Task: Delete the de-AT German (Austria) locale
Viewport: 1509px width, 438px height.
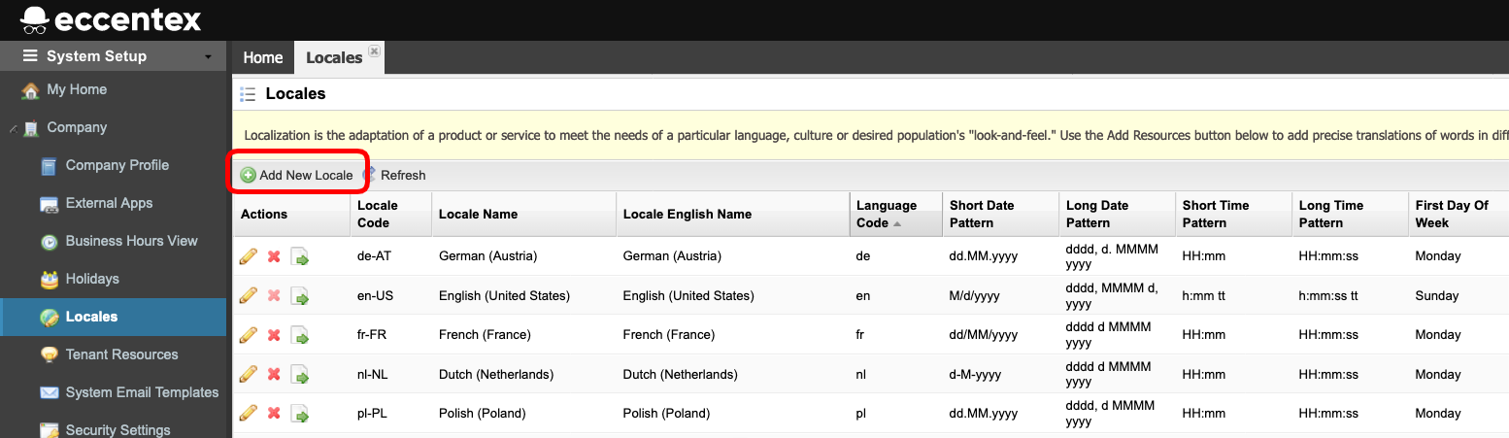Action: [x=274, y=256]
